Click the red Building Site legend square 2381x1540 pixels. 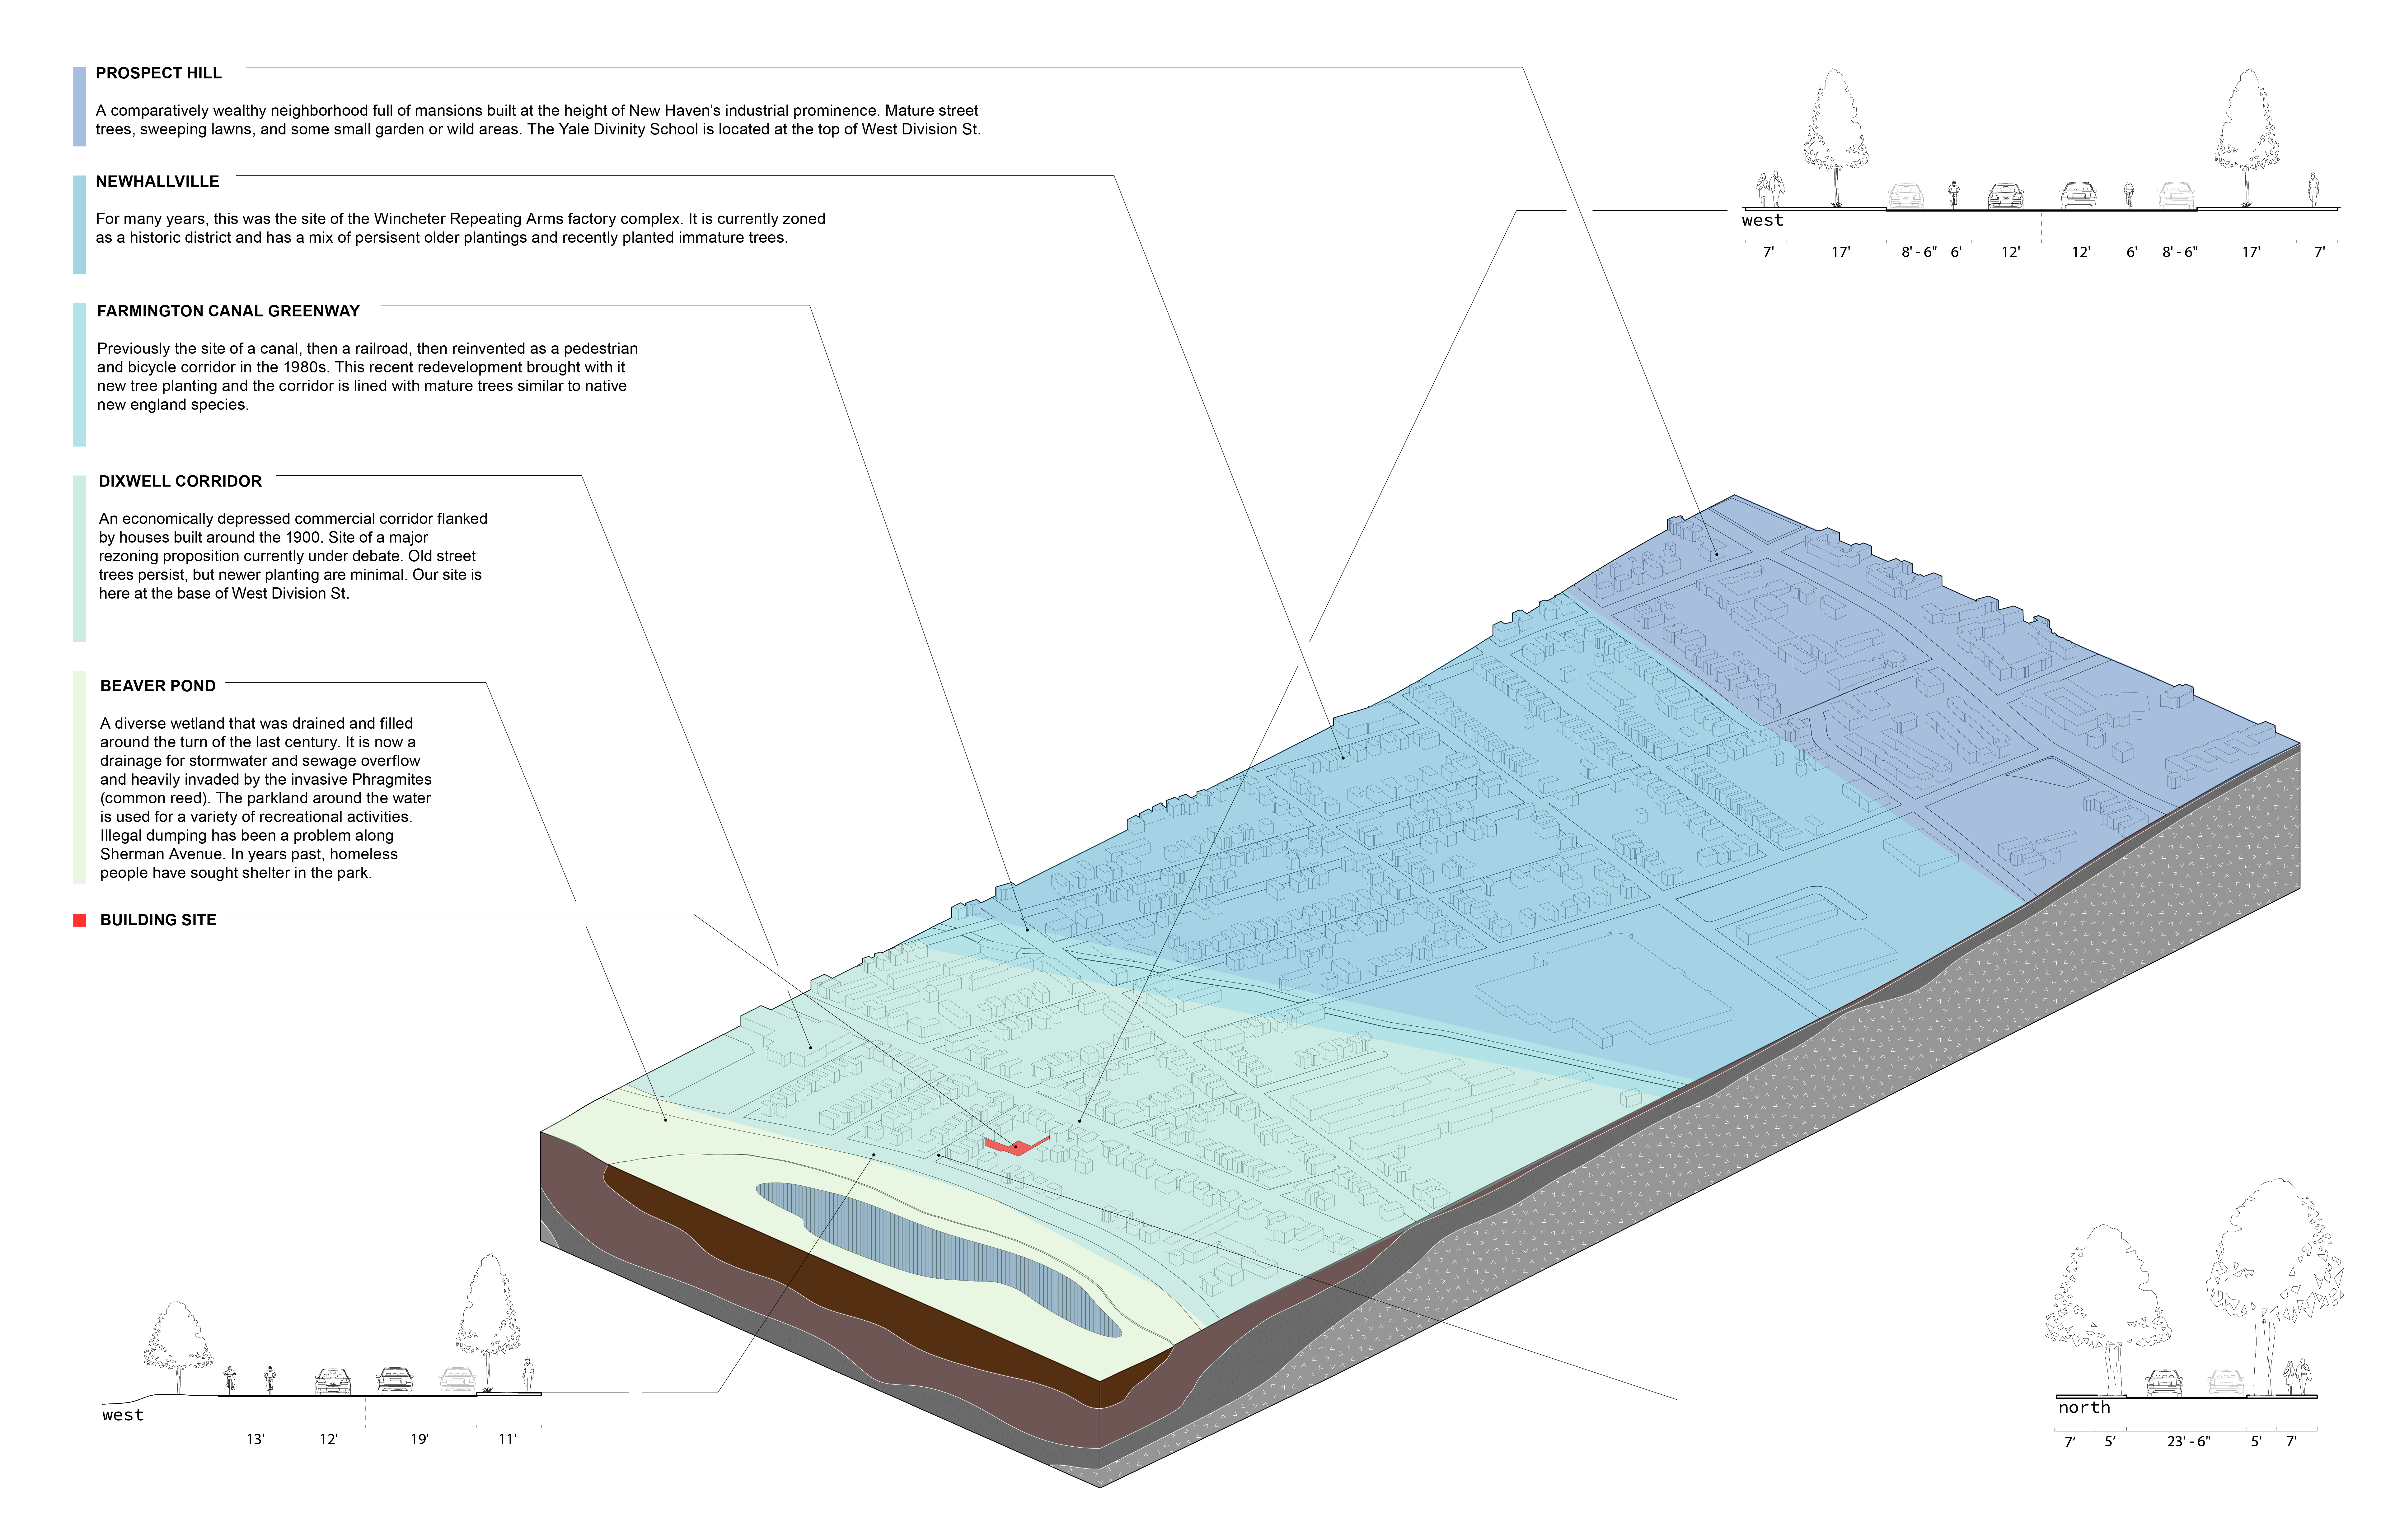(x=80, y=920)
